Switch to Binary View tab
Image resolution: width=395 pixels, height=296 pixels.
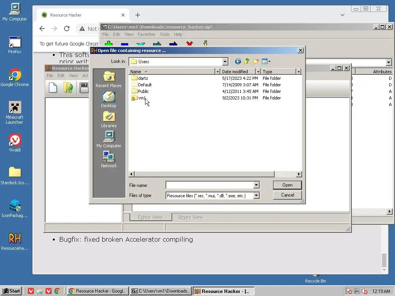click(x=191, y=217)
